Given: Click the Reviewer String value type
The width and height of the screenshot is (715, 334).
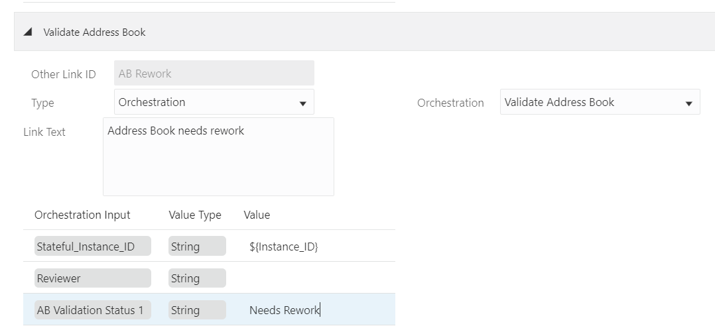Looking at the screenshot, I should tap(197, 278).
